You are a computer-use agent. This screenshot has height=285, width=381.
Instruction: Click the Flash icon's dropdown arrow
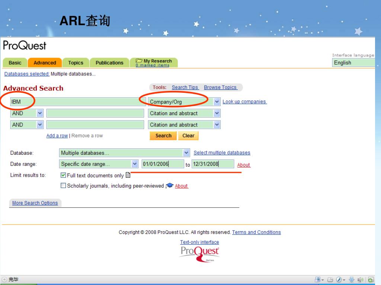coord(344,280)
